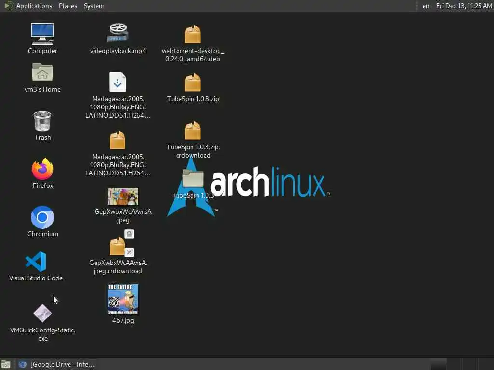Click the lock emblem on GepXwbxWcAAvrsA.jpeg.crdownload

(129, 234)
